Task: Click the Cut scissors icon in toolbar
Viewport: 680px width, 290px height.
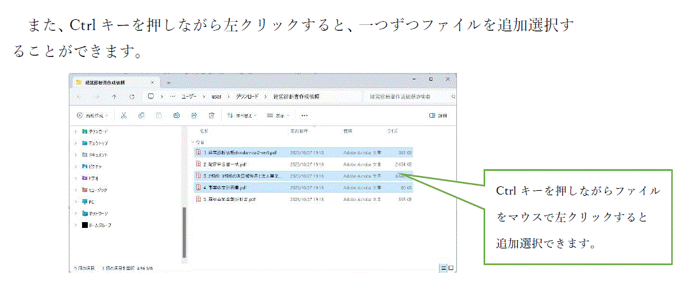Action: (123, 116)
